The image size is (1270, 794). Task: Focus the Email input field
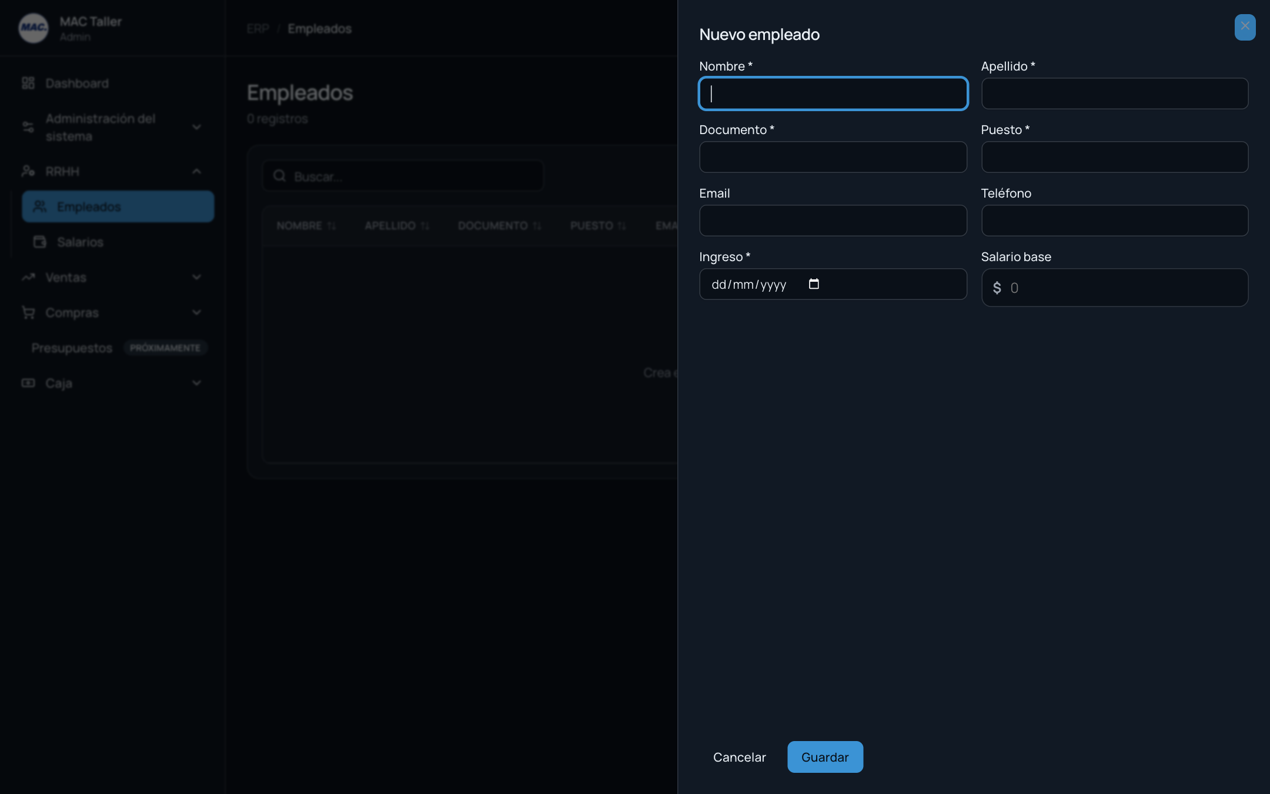click(x=833, y=221)
